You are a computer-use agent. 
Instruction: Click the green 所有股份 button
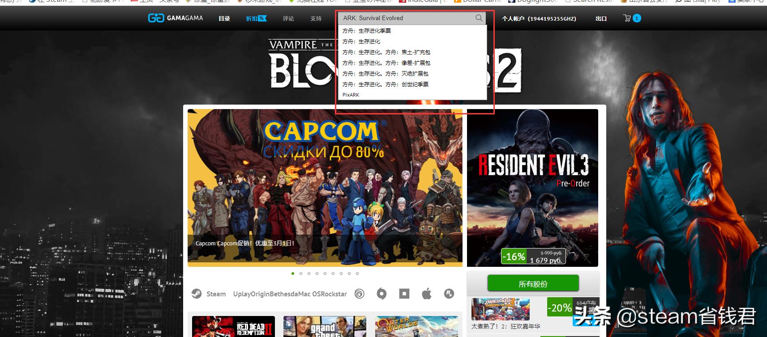pyautogui.click(x=533, y=284)
